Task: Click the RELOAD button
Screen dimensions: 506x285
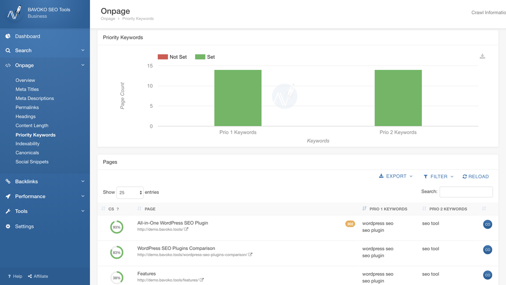Action: [476, 176]
